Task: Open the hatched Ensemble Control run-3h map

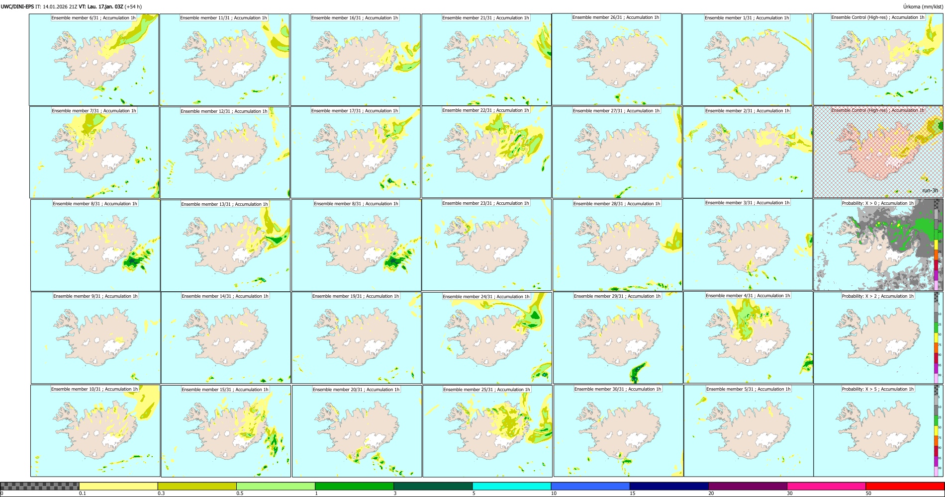Action: click(878, 152)
